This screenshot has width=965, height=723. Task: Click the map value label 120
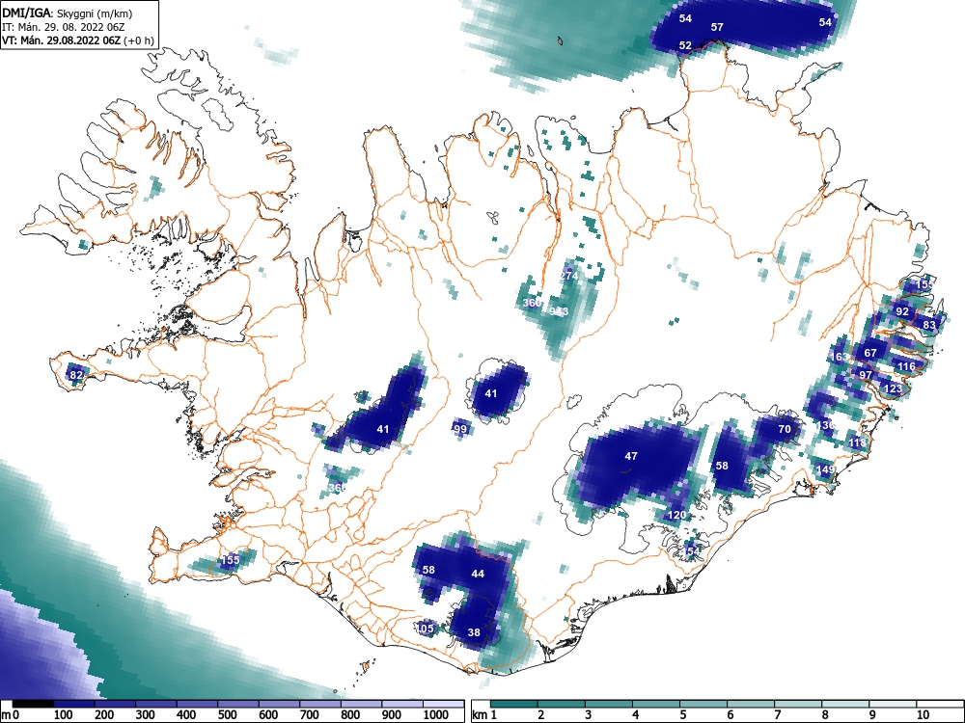pos(676,515)
